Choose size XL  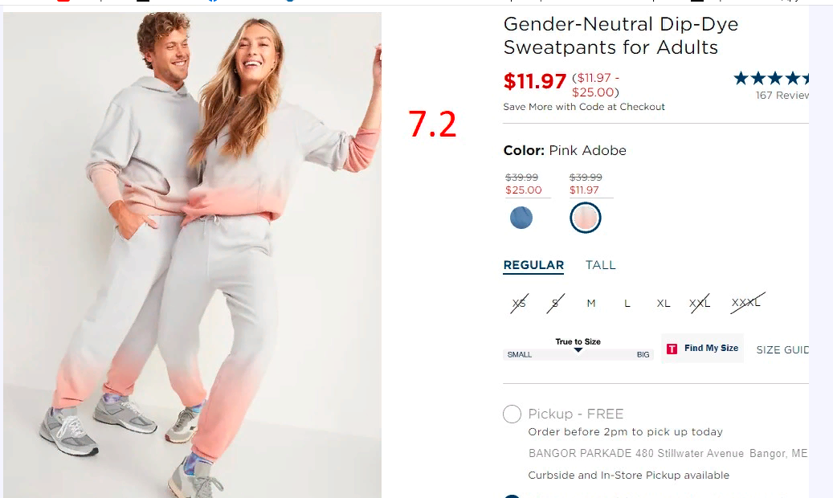point(663,304)
